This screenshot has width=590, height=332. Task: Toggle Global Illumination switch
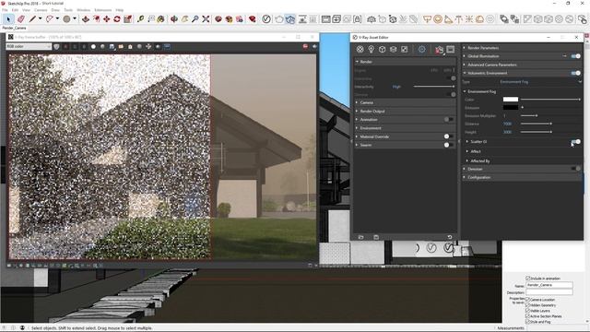575,56
